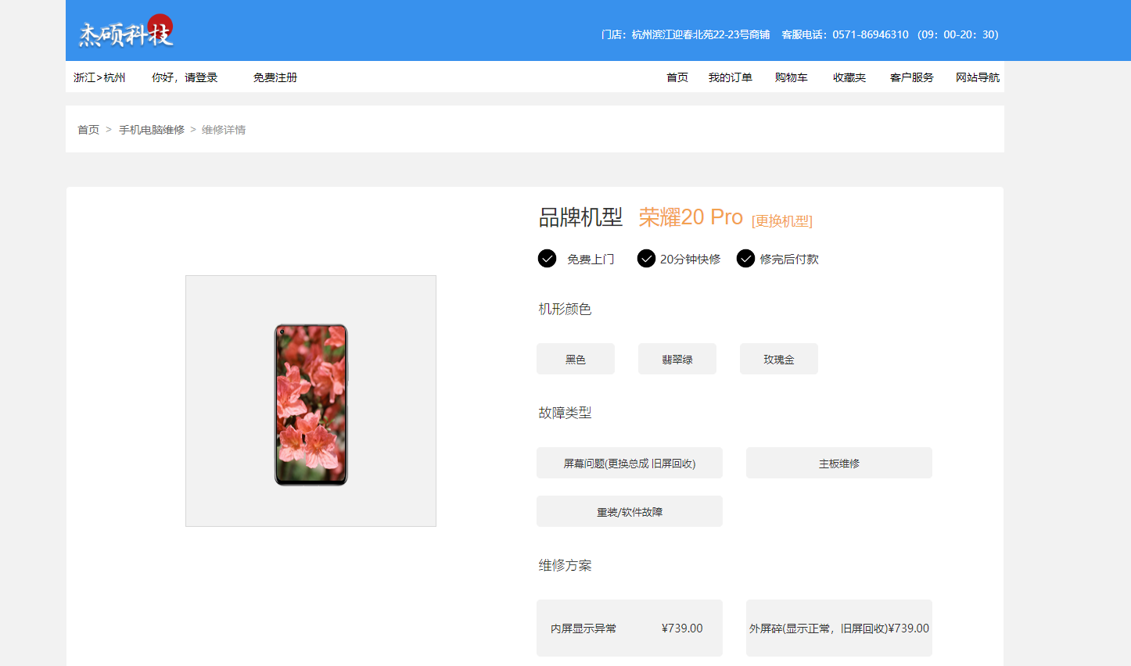Open 首页 in top navigation
This screenshot has width=1131, height=666.
click(x=677, y=77)
